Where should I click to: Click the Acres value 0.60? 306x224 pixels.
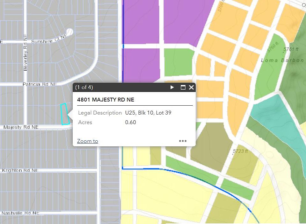click(131, 122)
